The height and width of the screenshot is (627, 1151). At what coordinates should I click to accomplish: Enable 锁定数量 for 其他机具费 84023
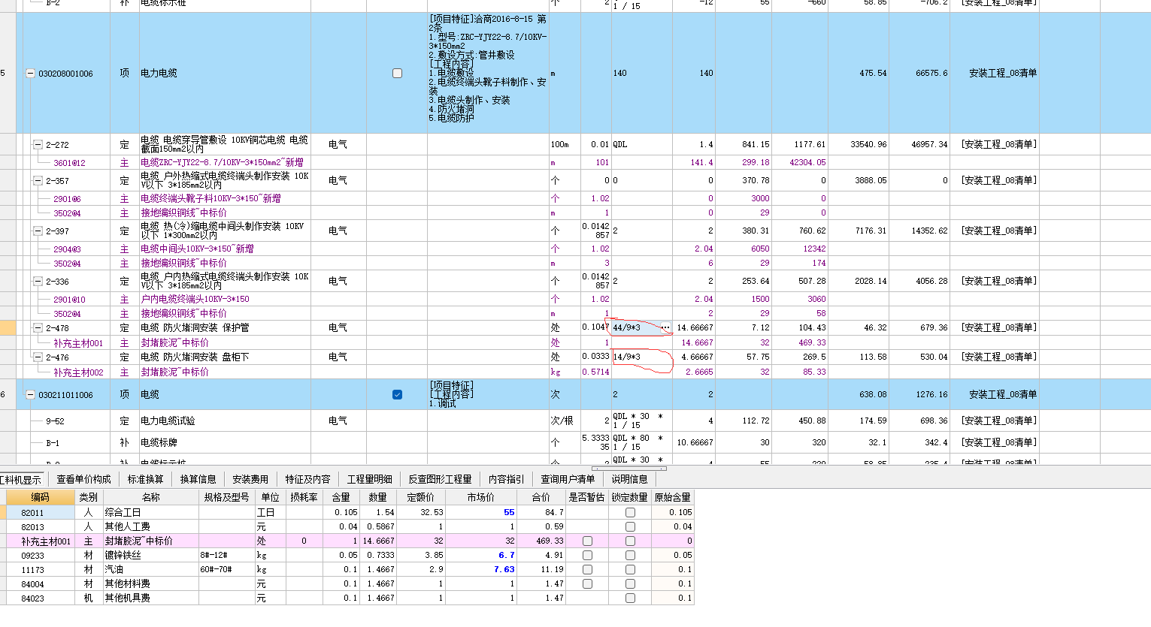(630, 598)
